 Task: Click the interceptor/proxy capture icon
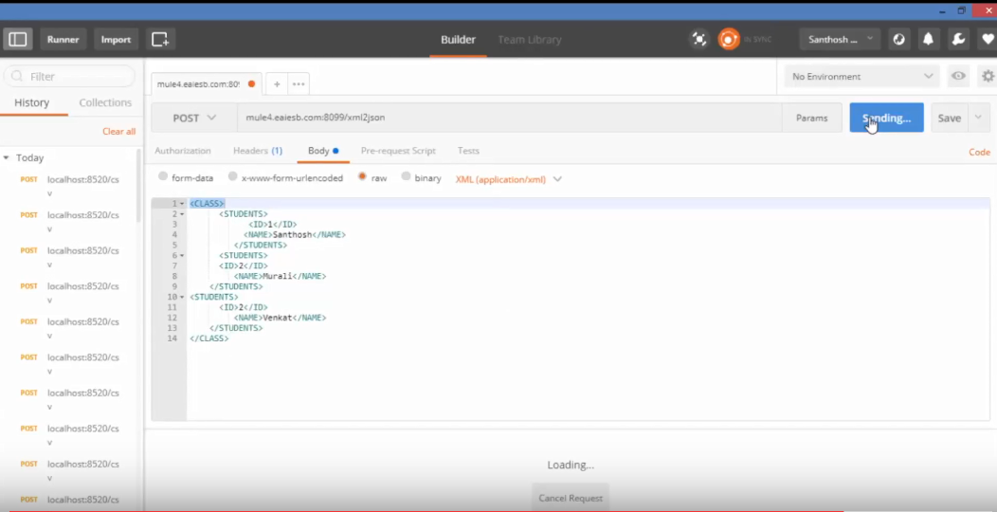click(x=699, y=39)
